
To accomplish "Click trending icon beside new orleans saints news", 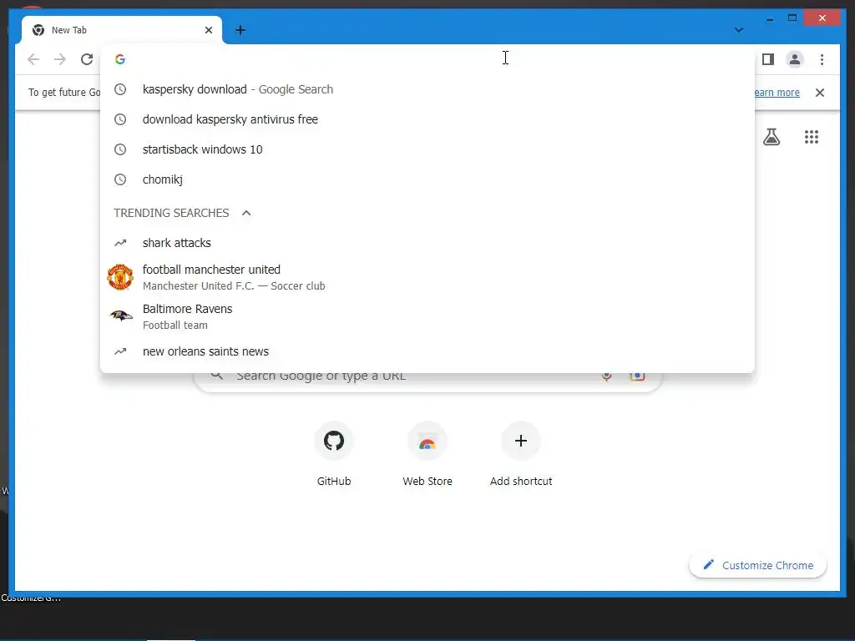I will click(120, 351).
